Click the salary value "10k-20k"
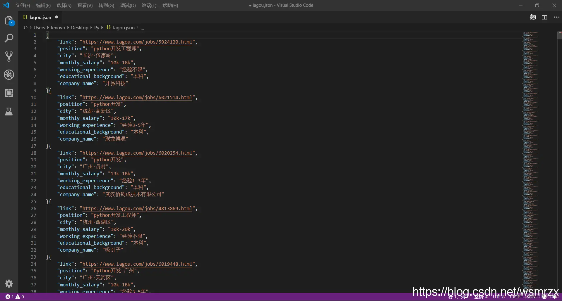Viewport: 562px width, 301px height. [121, 229]
